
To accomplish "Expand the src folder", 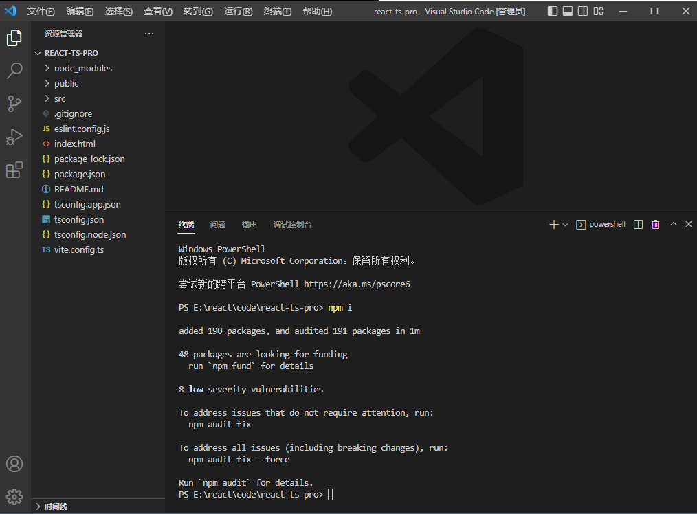I will coord(98,98).
